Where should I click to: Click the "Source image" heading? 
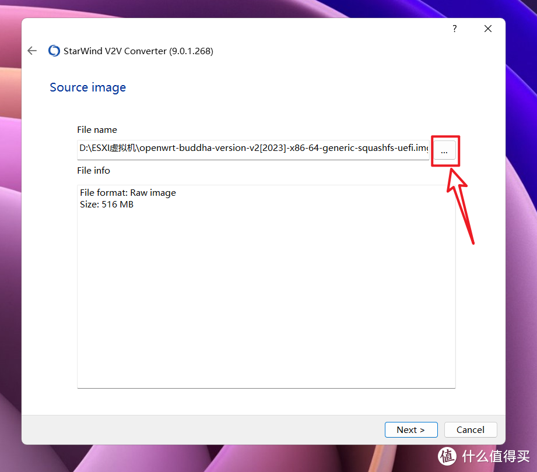pyautogui.click(x=87, y=87)
